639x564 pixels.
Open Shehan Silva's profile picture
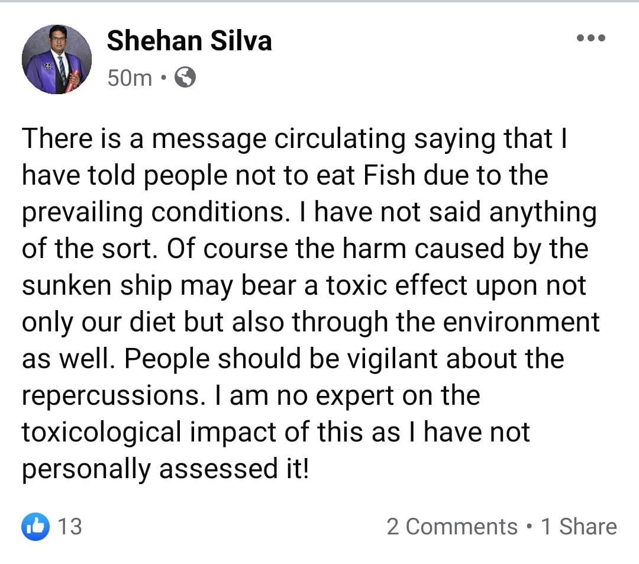click(x=57, y=60)
